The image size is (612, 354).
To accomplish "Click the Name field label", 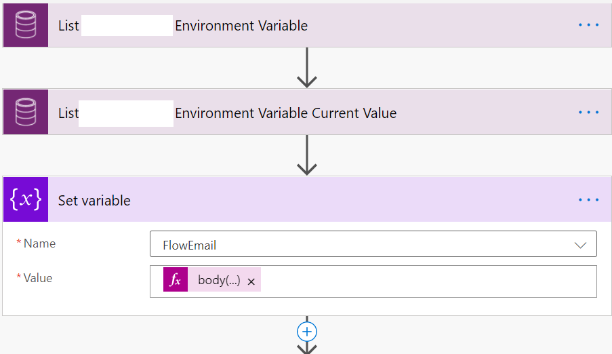I will [39, 243].
